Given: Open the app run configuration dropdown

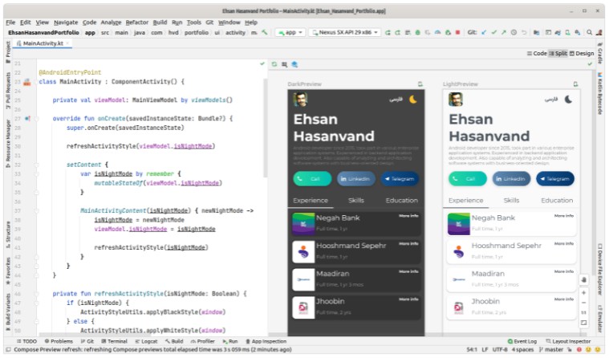Looking at the screenshot, I should (290, 33).
